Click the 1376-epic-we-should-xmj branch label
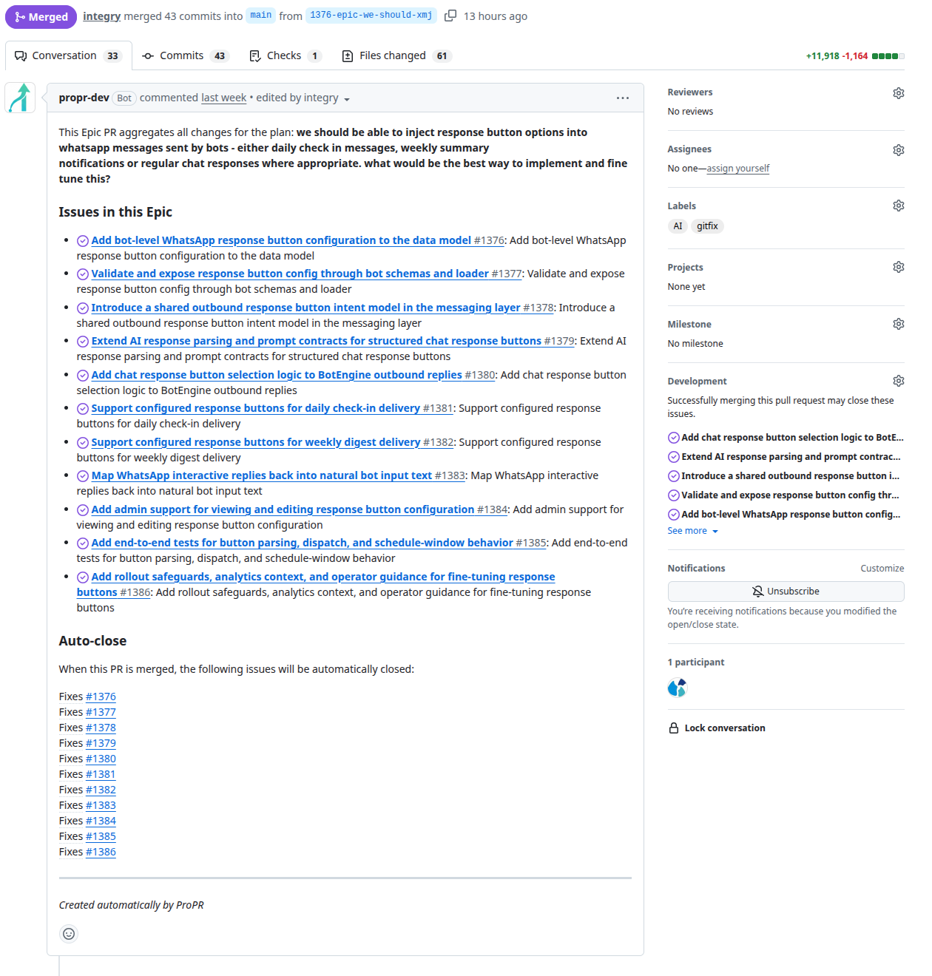This screenshot has height=976, width=932. [x=371, y=16]
